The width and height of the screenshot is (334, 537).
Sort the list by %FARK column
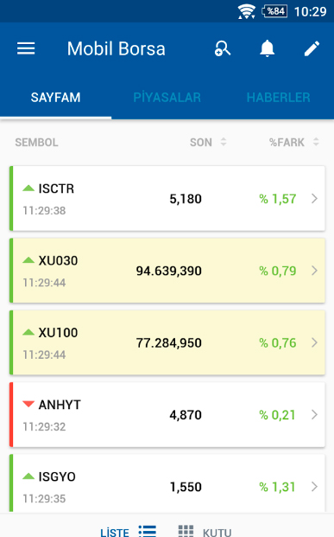pyautogui.click(x=294, y=142)
